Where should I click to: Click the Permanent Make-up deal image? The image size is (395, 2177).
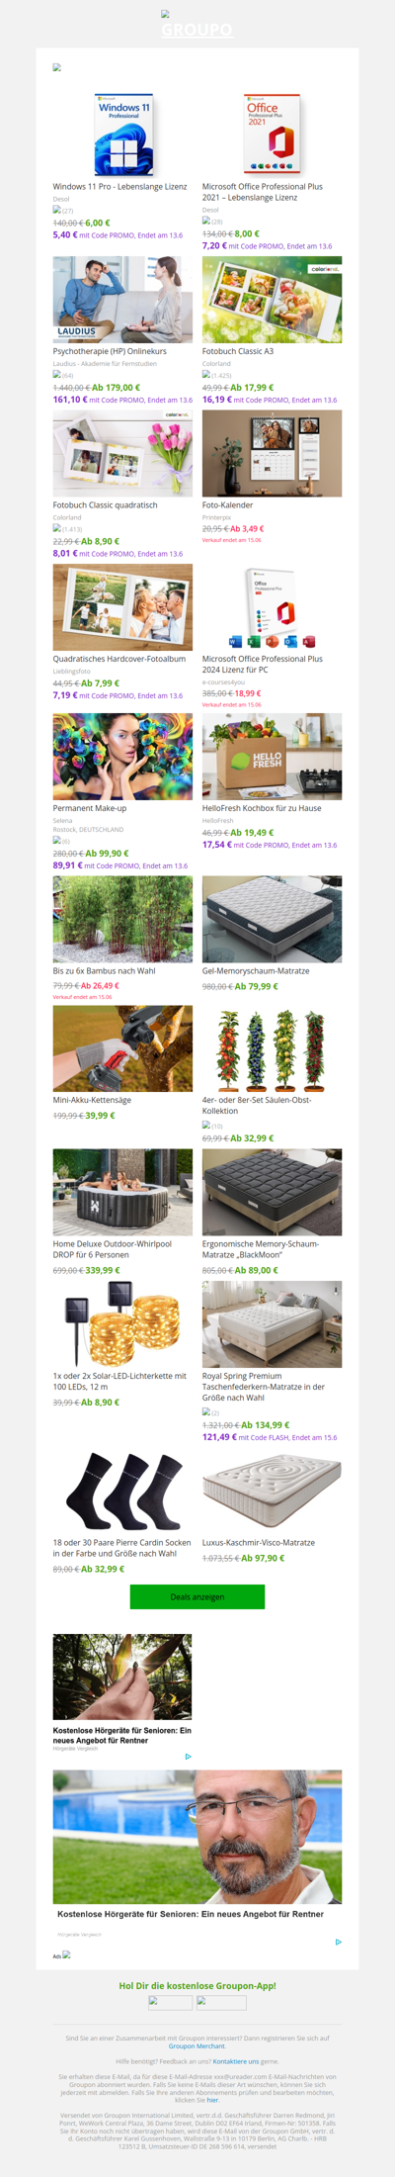(122, 757)
